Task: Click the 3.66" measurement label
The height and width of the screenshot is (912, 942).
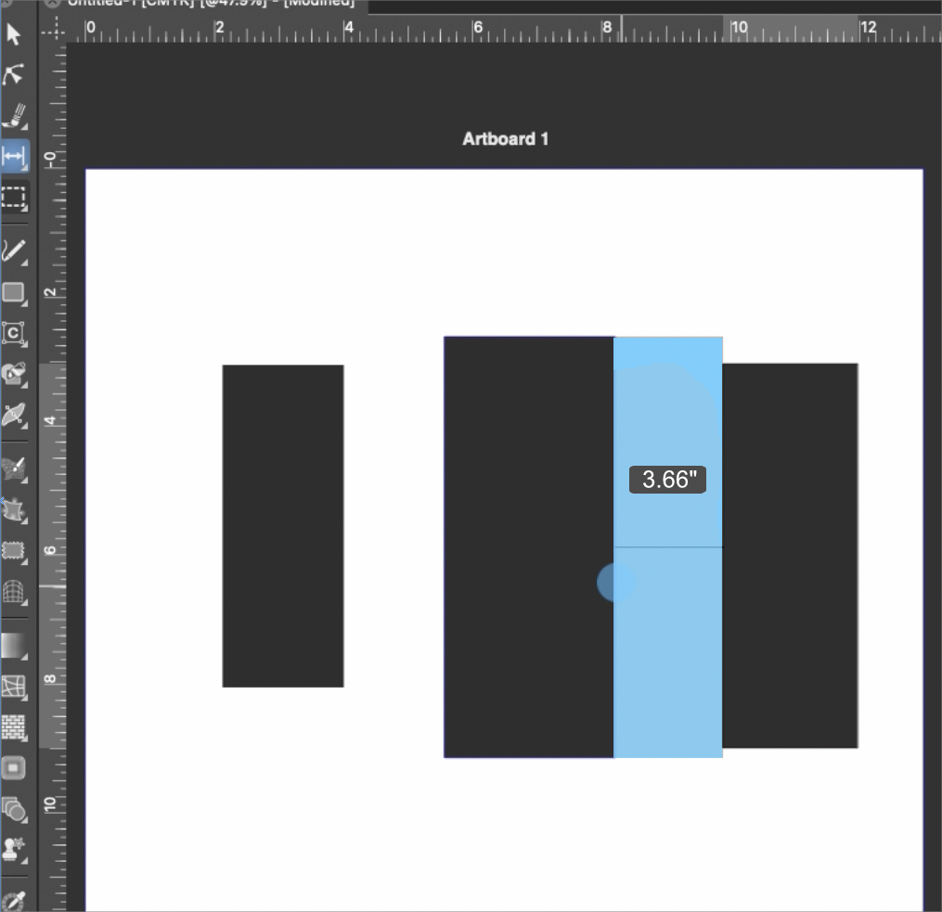Action: pyautogui.click(x=668, y=480)
